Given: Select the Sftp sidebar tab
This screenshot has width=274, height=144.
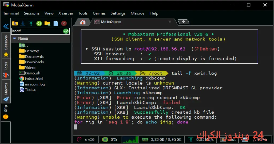Looking at the screenshot, I should tap(6, 112).
